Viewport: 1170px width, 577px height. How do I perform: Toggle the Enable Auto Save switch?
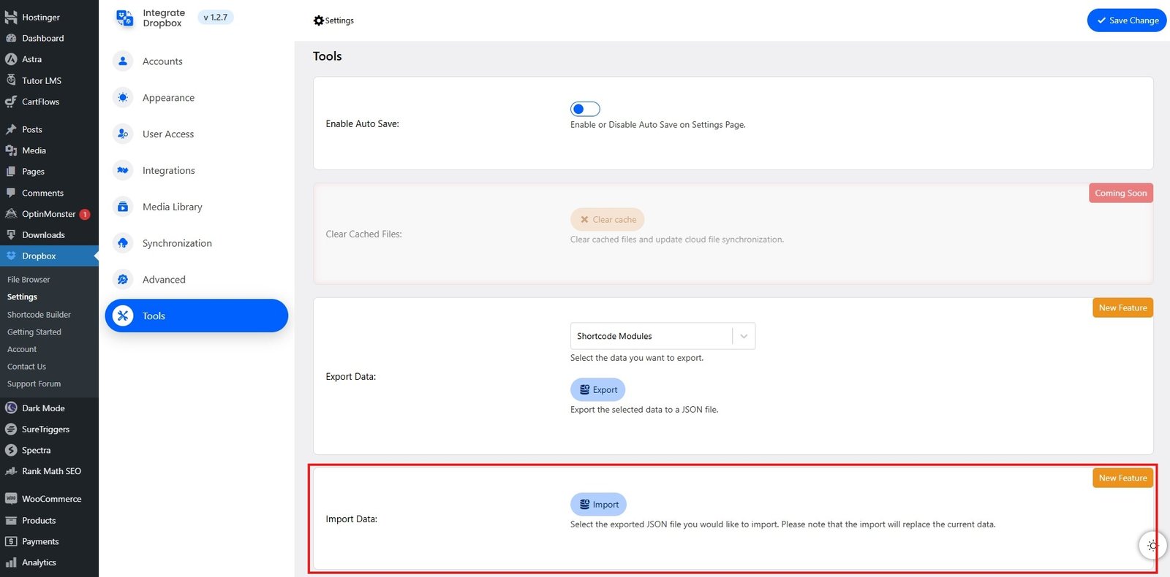[x=585, y=109]
